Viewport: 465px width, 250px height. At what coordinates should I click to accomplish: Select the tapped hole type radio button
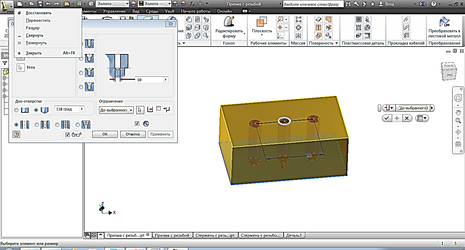[x=57, y=125]
